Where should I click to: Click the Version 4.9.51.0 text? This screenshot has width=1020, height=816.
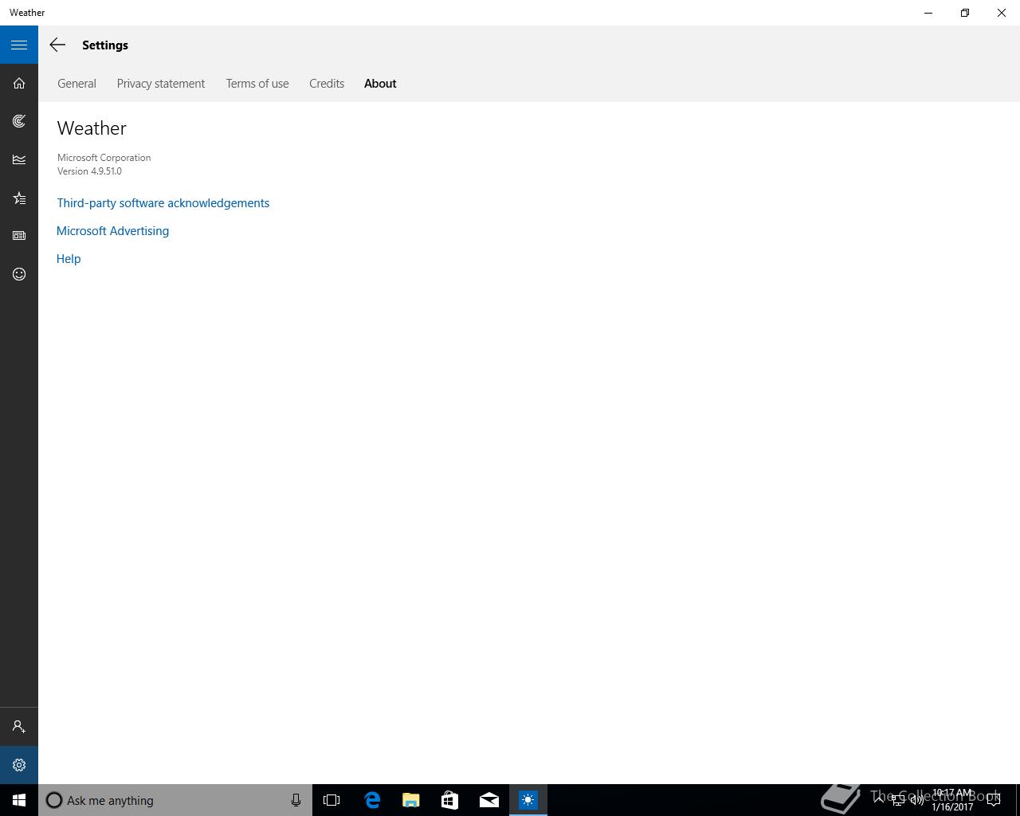[x=89, y=171]
